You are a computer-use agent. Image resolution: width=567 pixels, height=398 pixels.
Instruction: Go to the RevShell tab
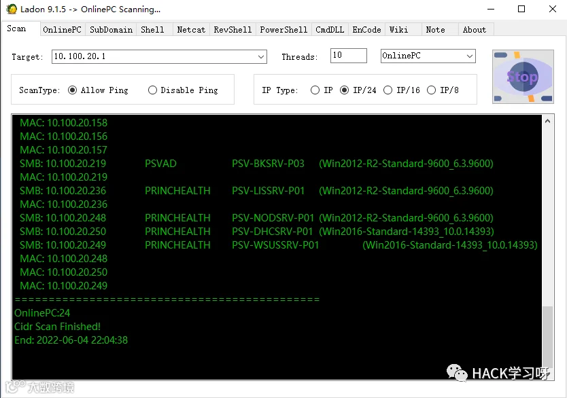click(233, 30)
